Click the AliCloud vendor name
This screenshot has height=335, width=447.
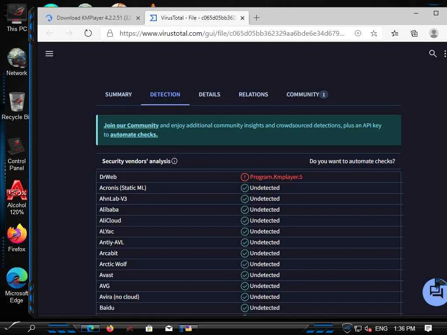[110, 220]
